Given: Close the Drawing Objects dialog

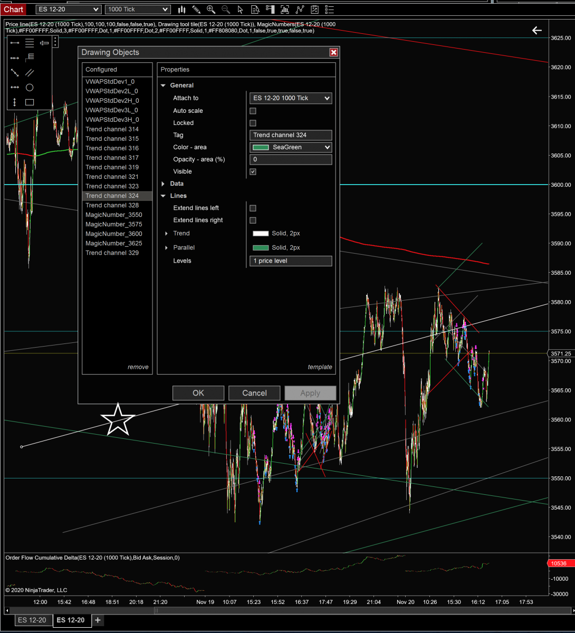Looking at the screenshot, I should coord(333,52).
